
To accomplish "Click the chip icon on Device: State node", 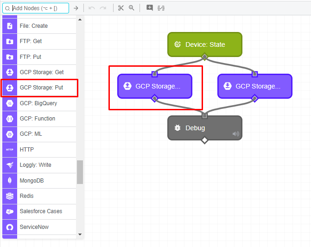I will [178, 44].
